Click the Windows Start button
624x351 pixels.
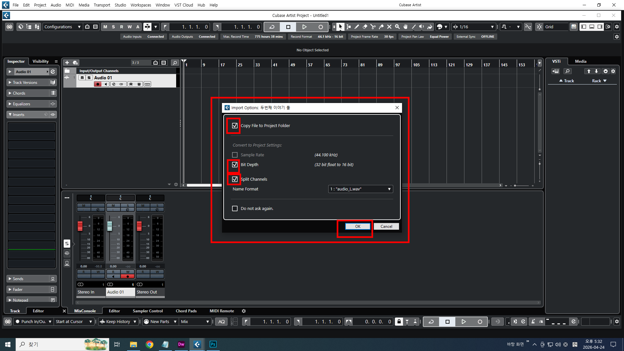[x=8, y=344]
